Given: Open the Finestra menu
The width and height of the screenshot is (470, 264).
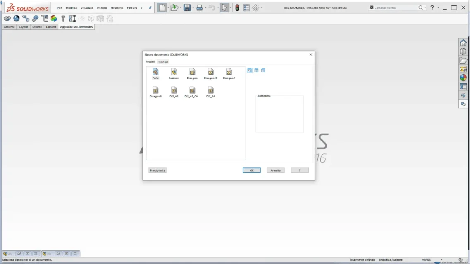Looking at the screenshot, I should click(x=132, y=8).
